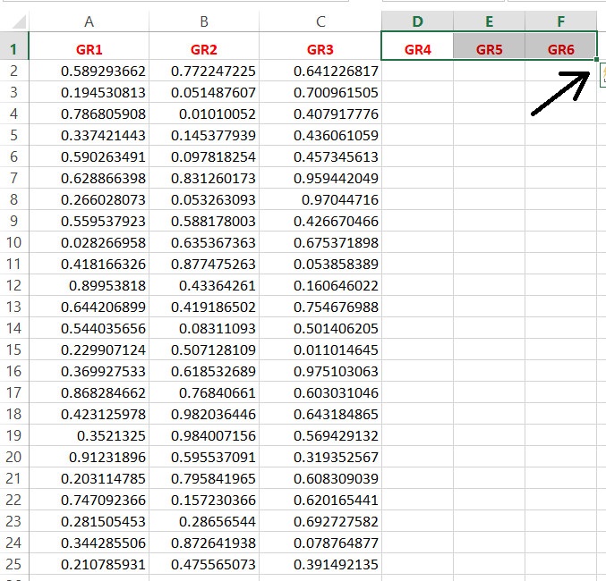Image resolution: width=606 pixels, height=581 pixels.
Task: Select column C header
Action: [320, 21]
